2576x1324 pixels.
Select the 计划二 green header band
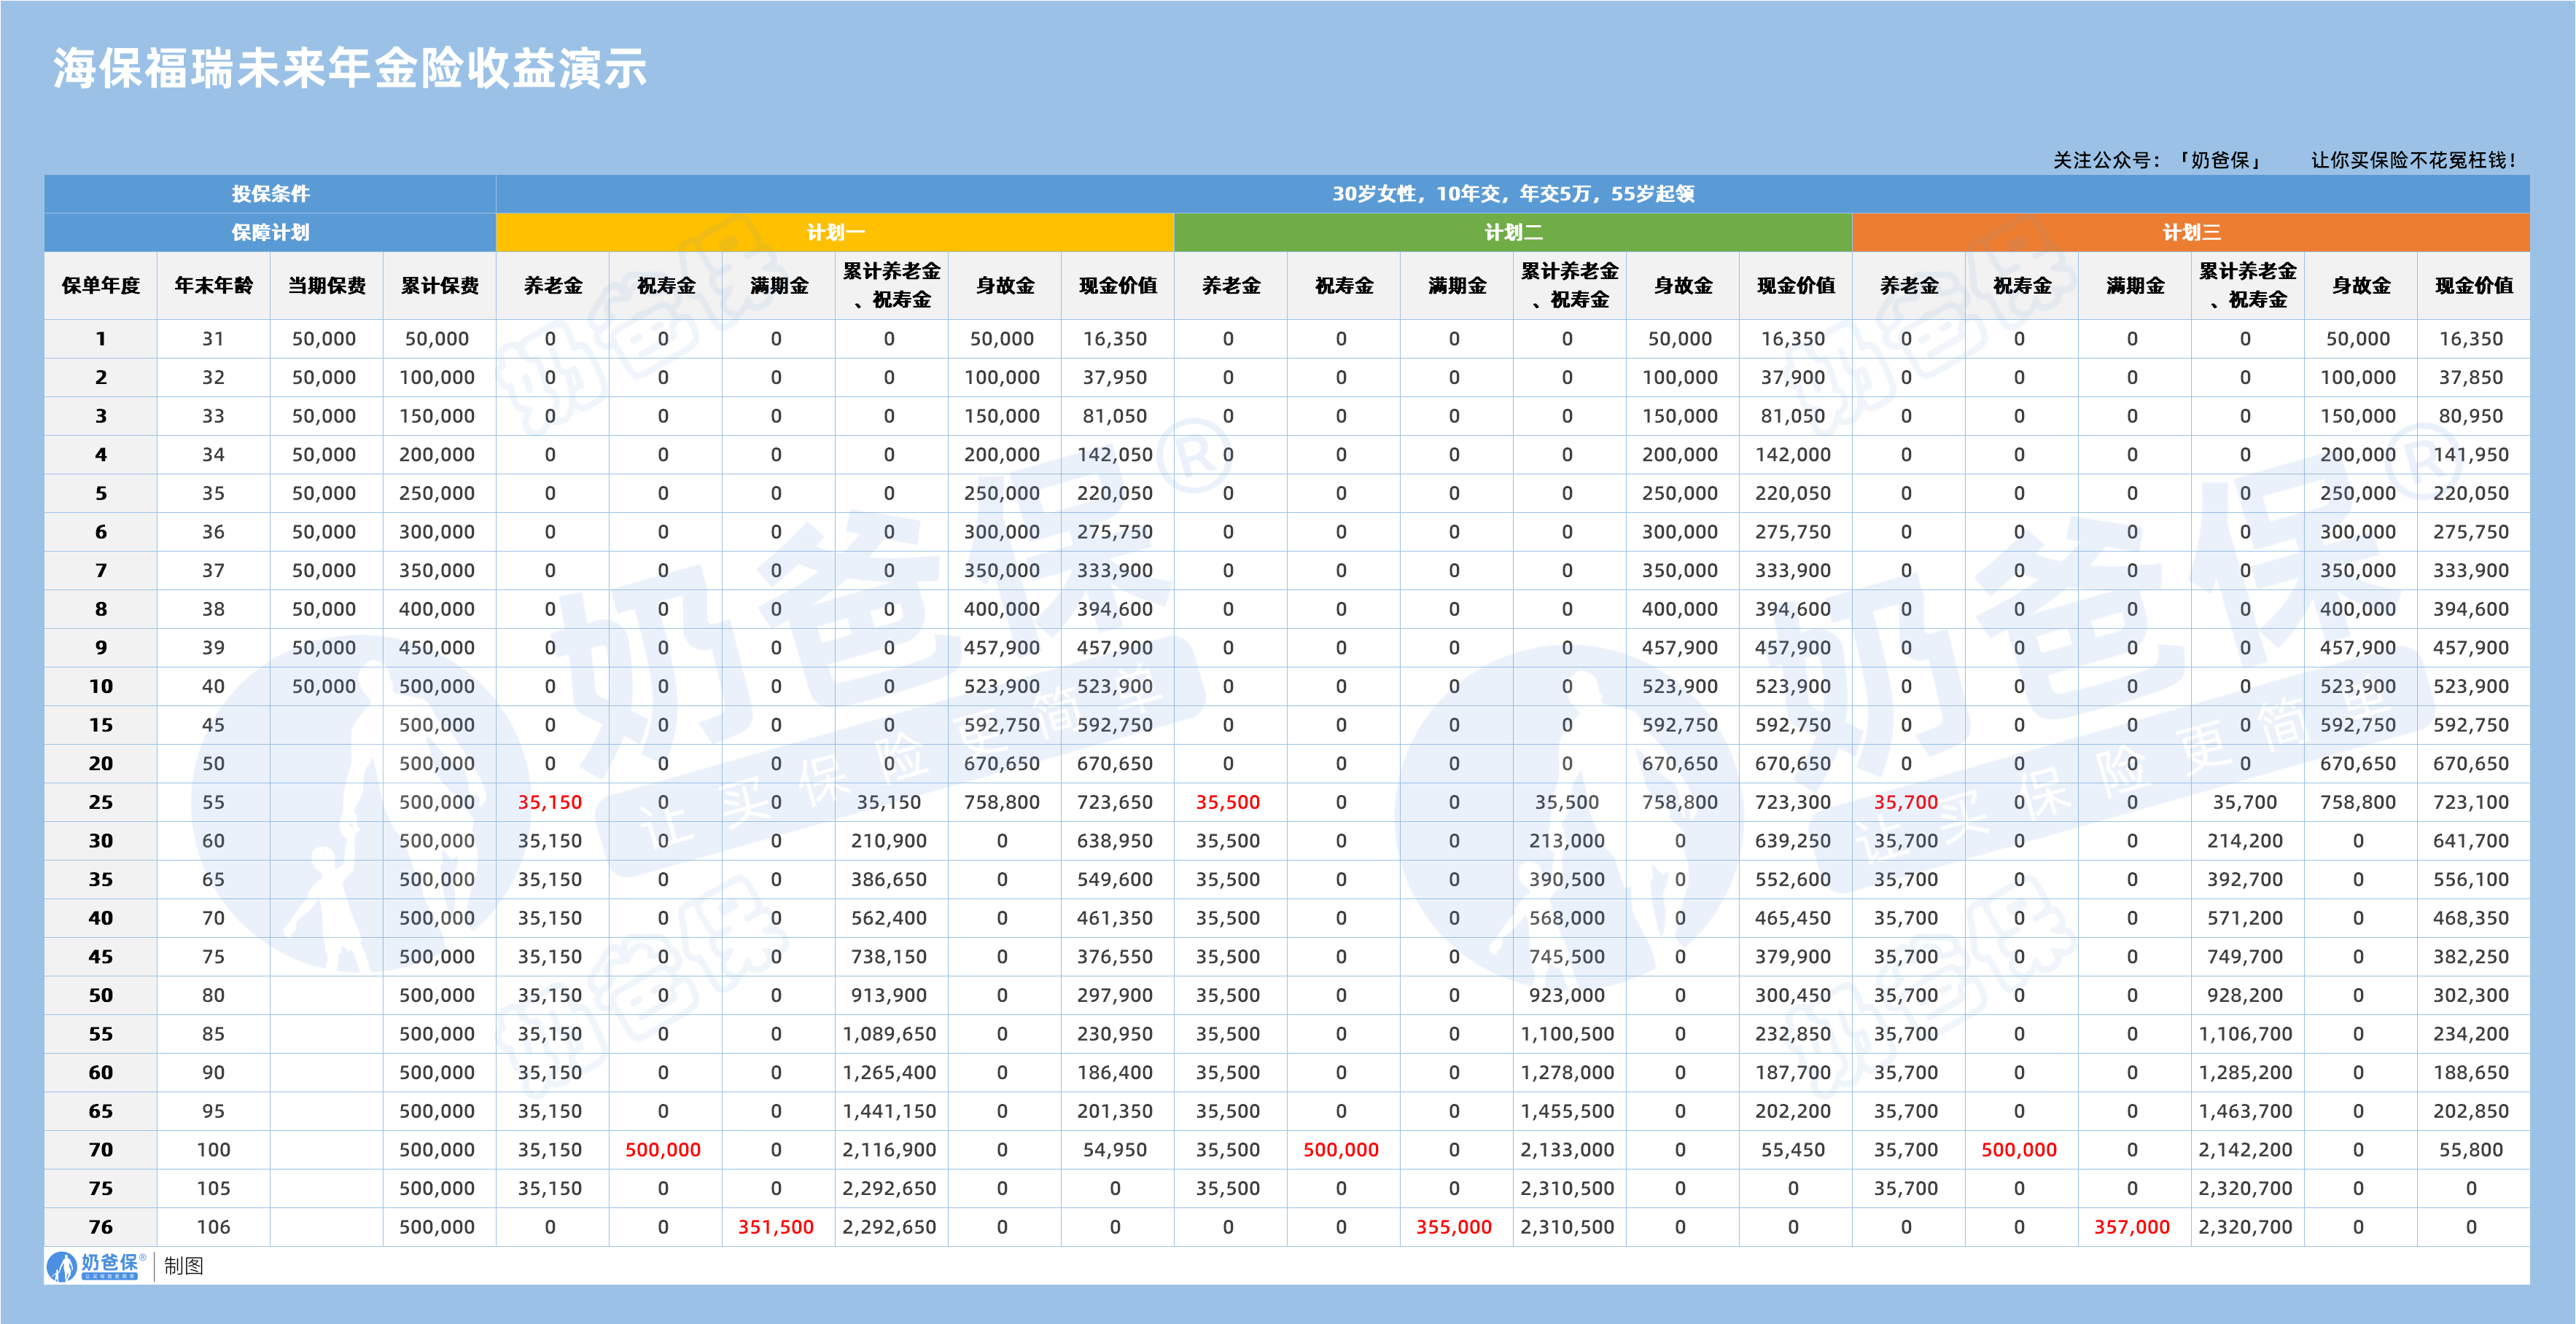point(1513,233)
